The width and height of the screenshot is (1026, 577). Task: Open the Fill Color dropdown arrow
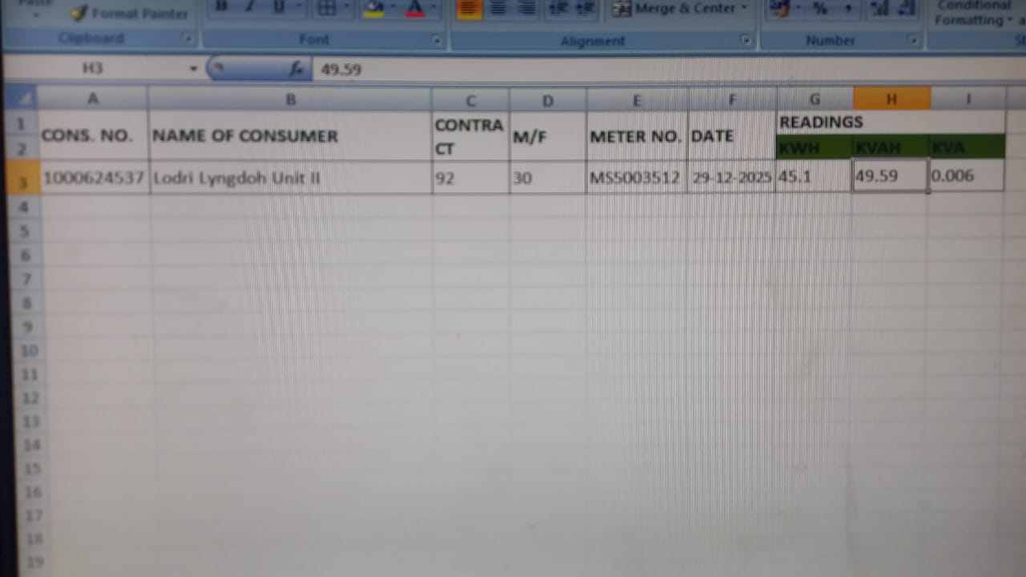(x=393, y=8)
